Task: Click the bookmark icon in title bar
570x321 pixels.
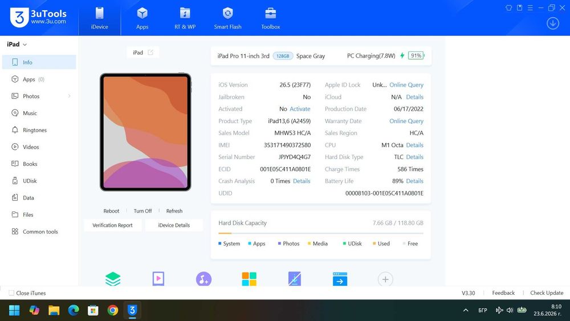Action: [519, 7]
